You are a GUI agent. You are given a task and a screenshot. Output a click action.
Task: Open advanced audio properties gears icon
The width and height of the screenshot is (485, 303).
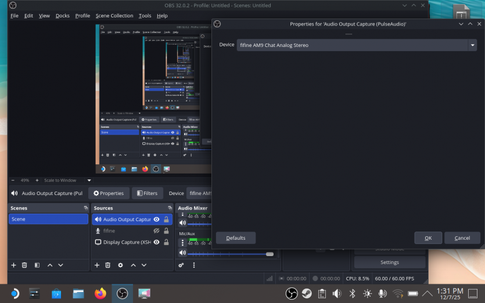click(182, 265)
